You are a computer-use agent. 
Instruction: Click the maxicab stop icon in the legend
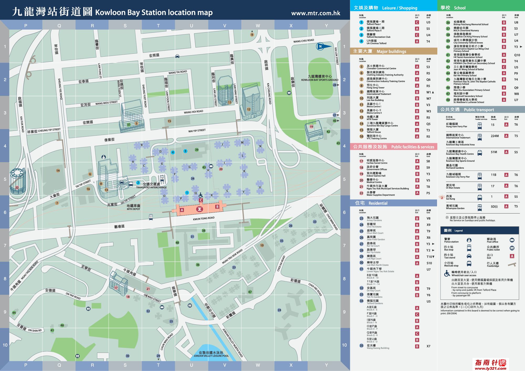tap(469, 264)
